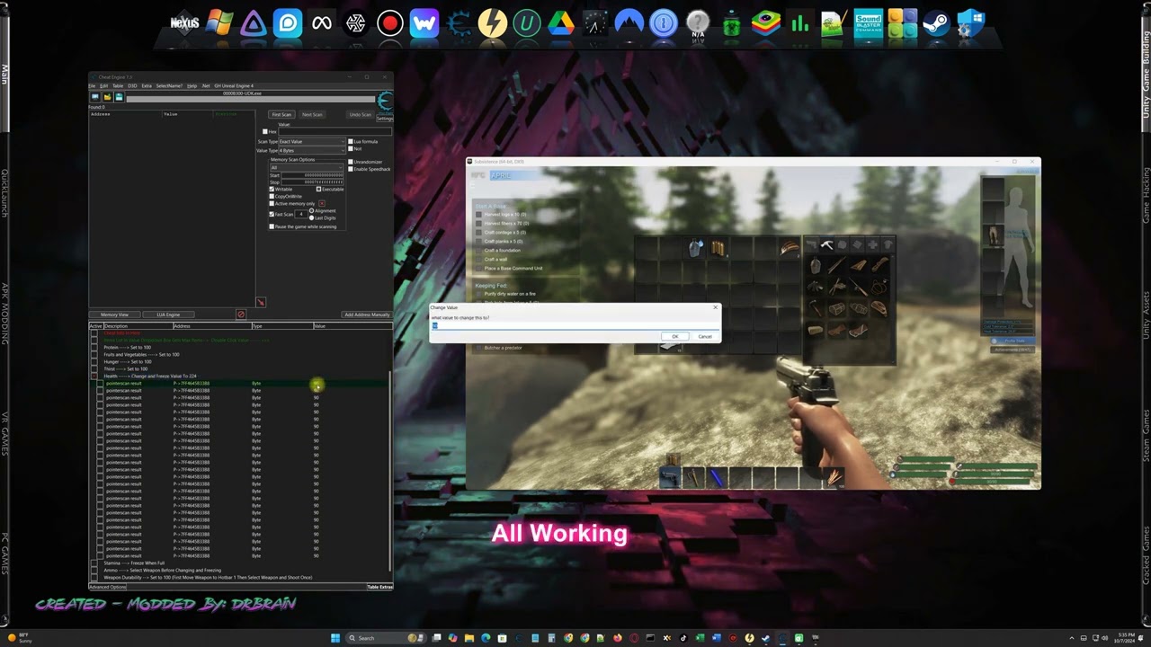
Task: Click the clock icon in the dock
Action: pyautogui.click(x=594, y=23)
